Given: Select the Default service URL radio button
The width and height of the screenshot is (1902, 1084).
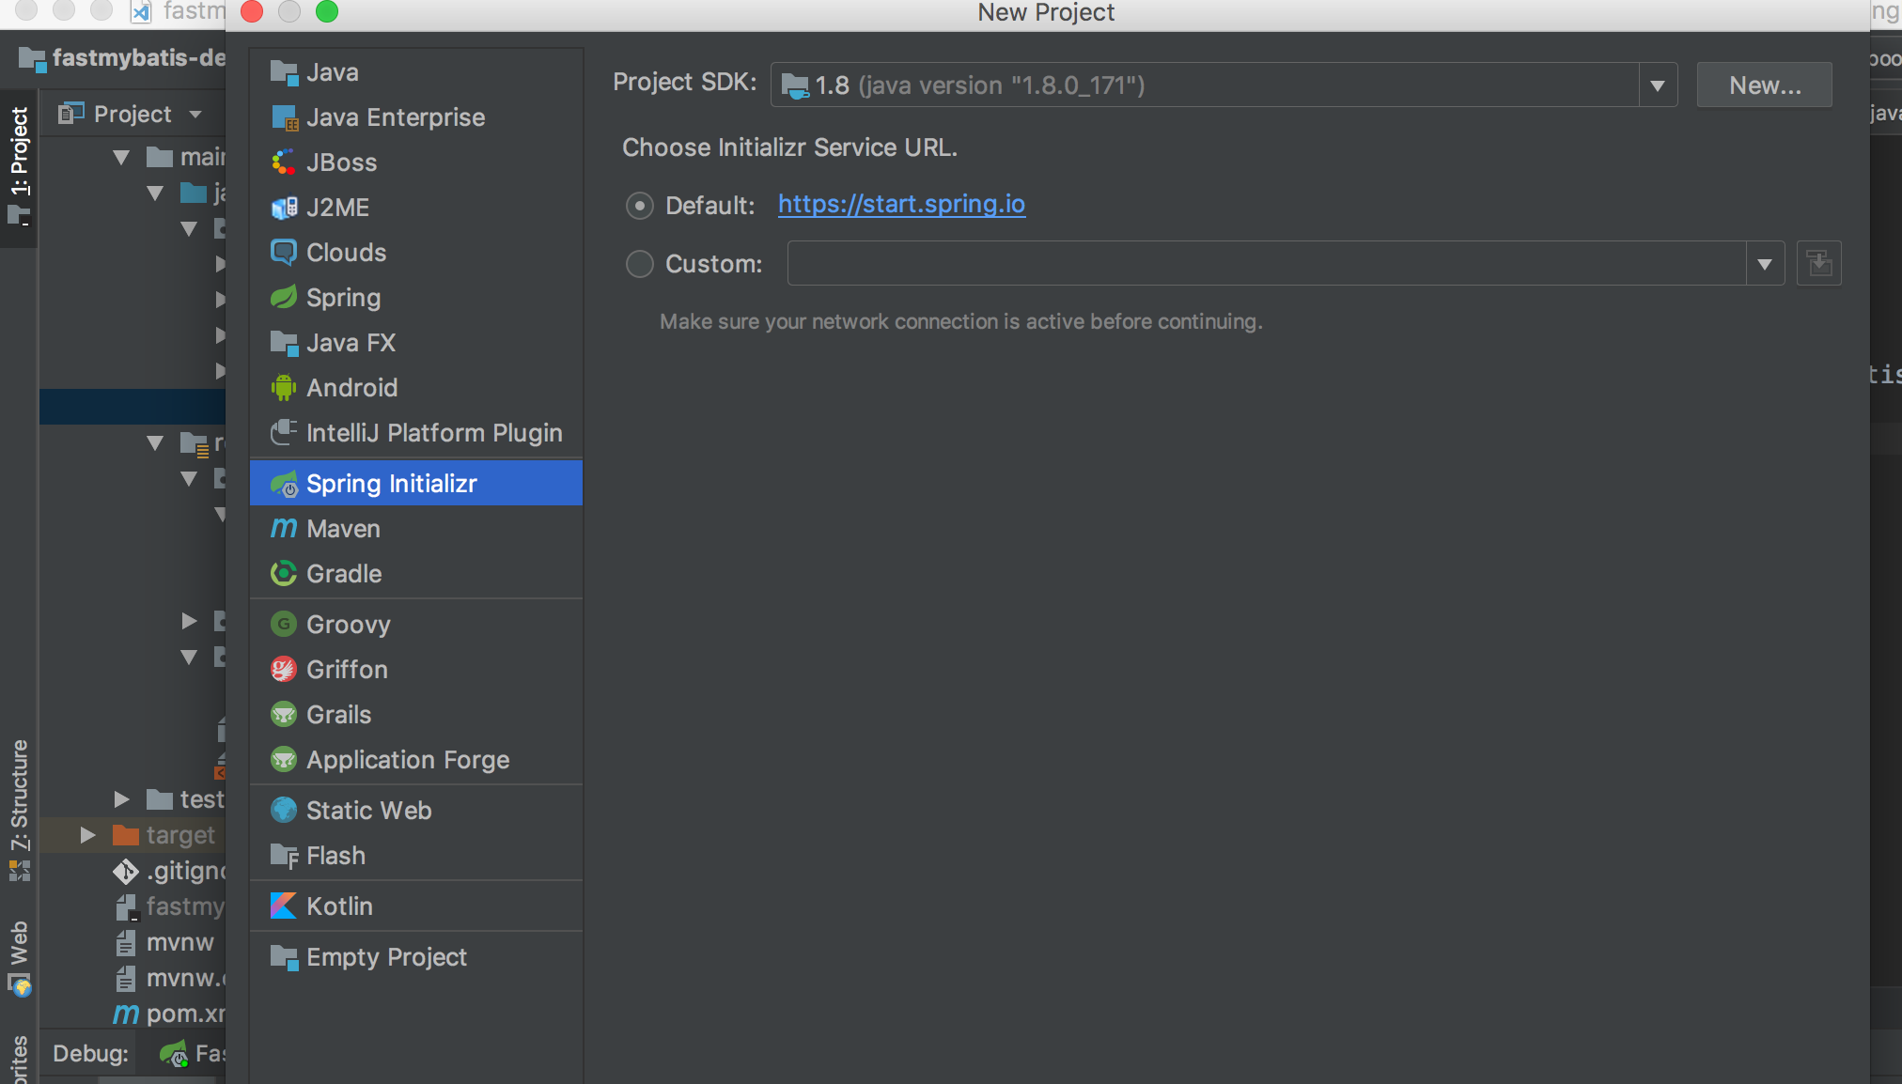Looking at the screenshot, I should coord(639,206).
